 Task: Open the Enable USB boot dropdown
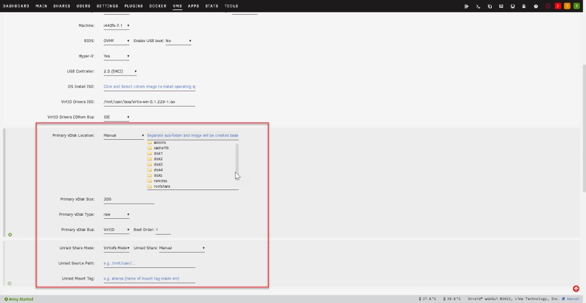(179, 41)
